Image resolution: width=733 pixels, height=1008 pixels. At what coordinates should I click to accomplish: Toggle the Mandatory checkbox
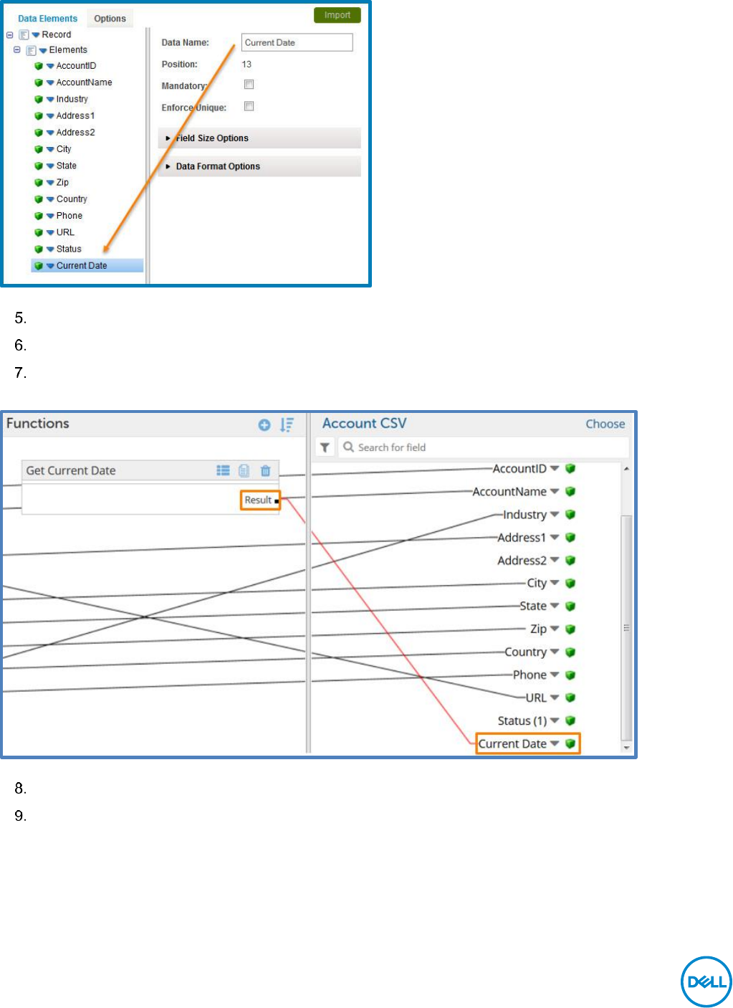(x=249, y=85)
